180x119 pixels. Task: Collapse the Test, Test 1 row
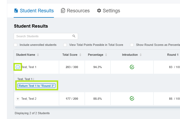[x=18, y=67]
